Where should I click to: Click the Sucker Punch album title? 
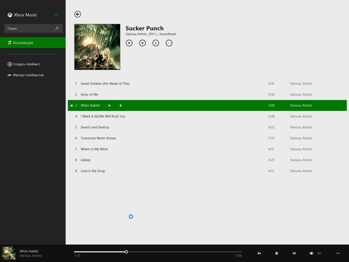145,28
